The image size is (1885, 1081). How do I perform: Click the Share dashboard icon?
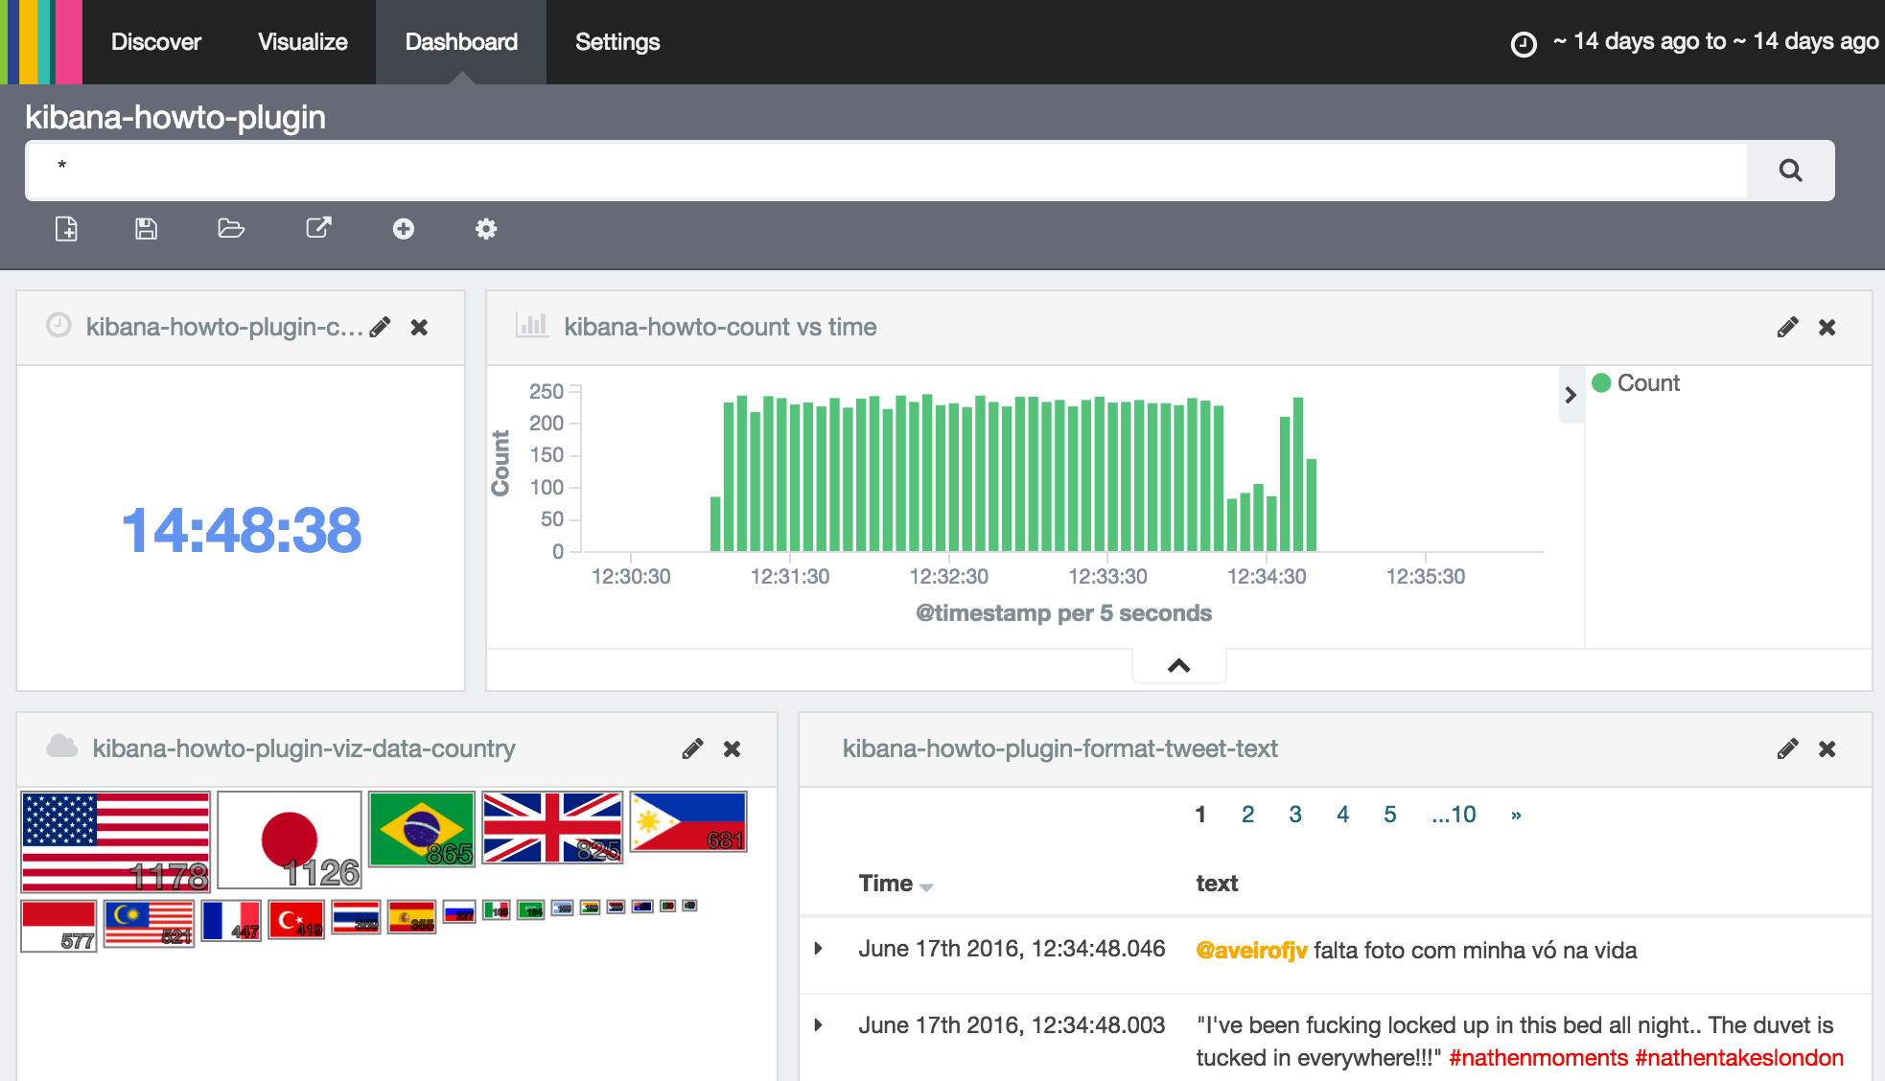[x=318, y=228]
